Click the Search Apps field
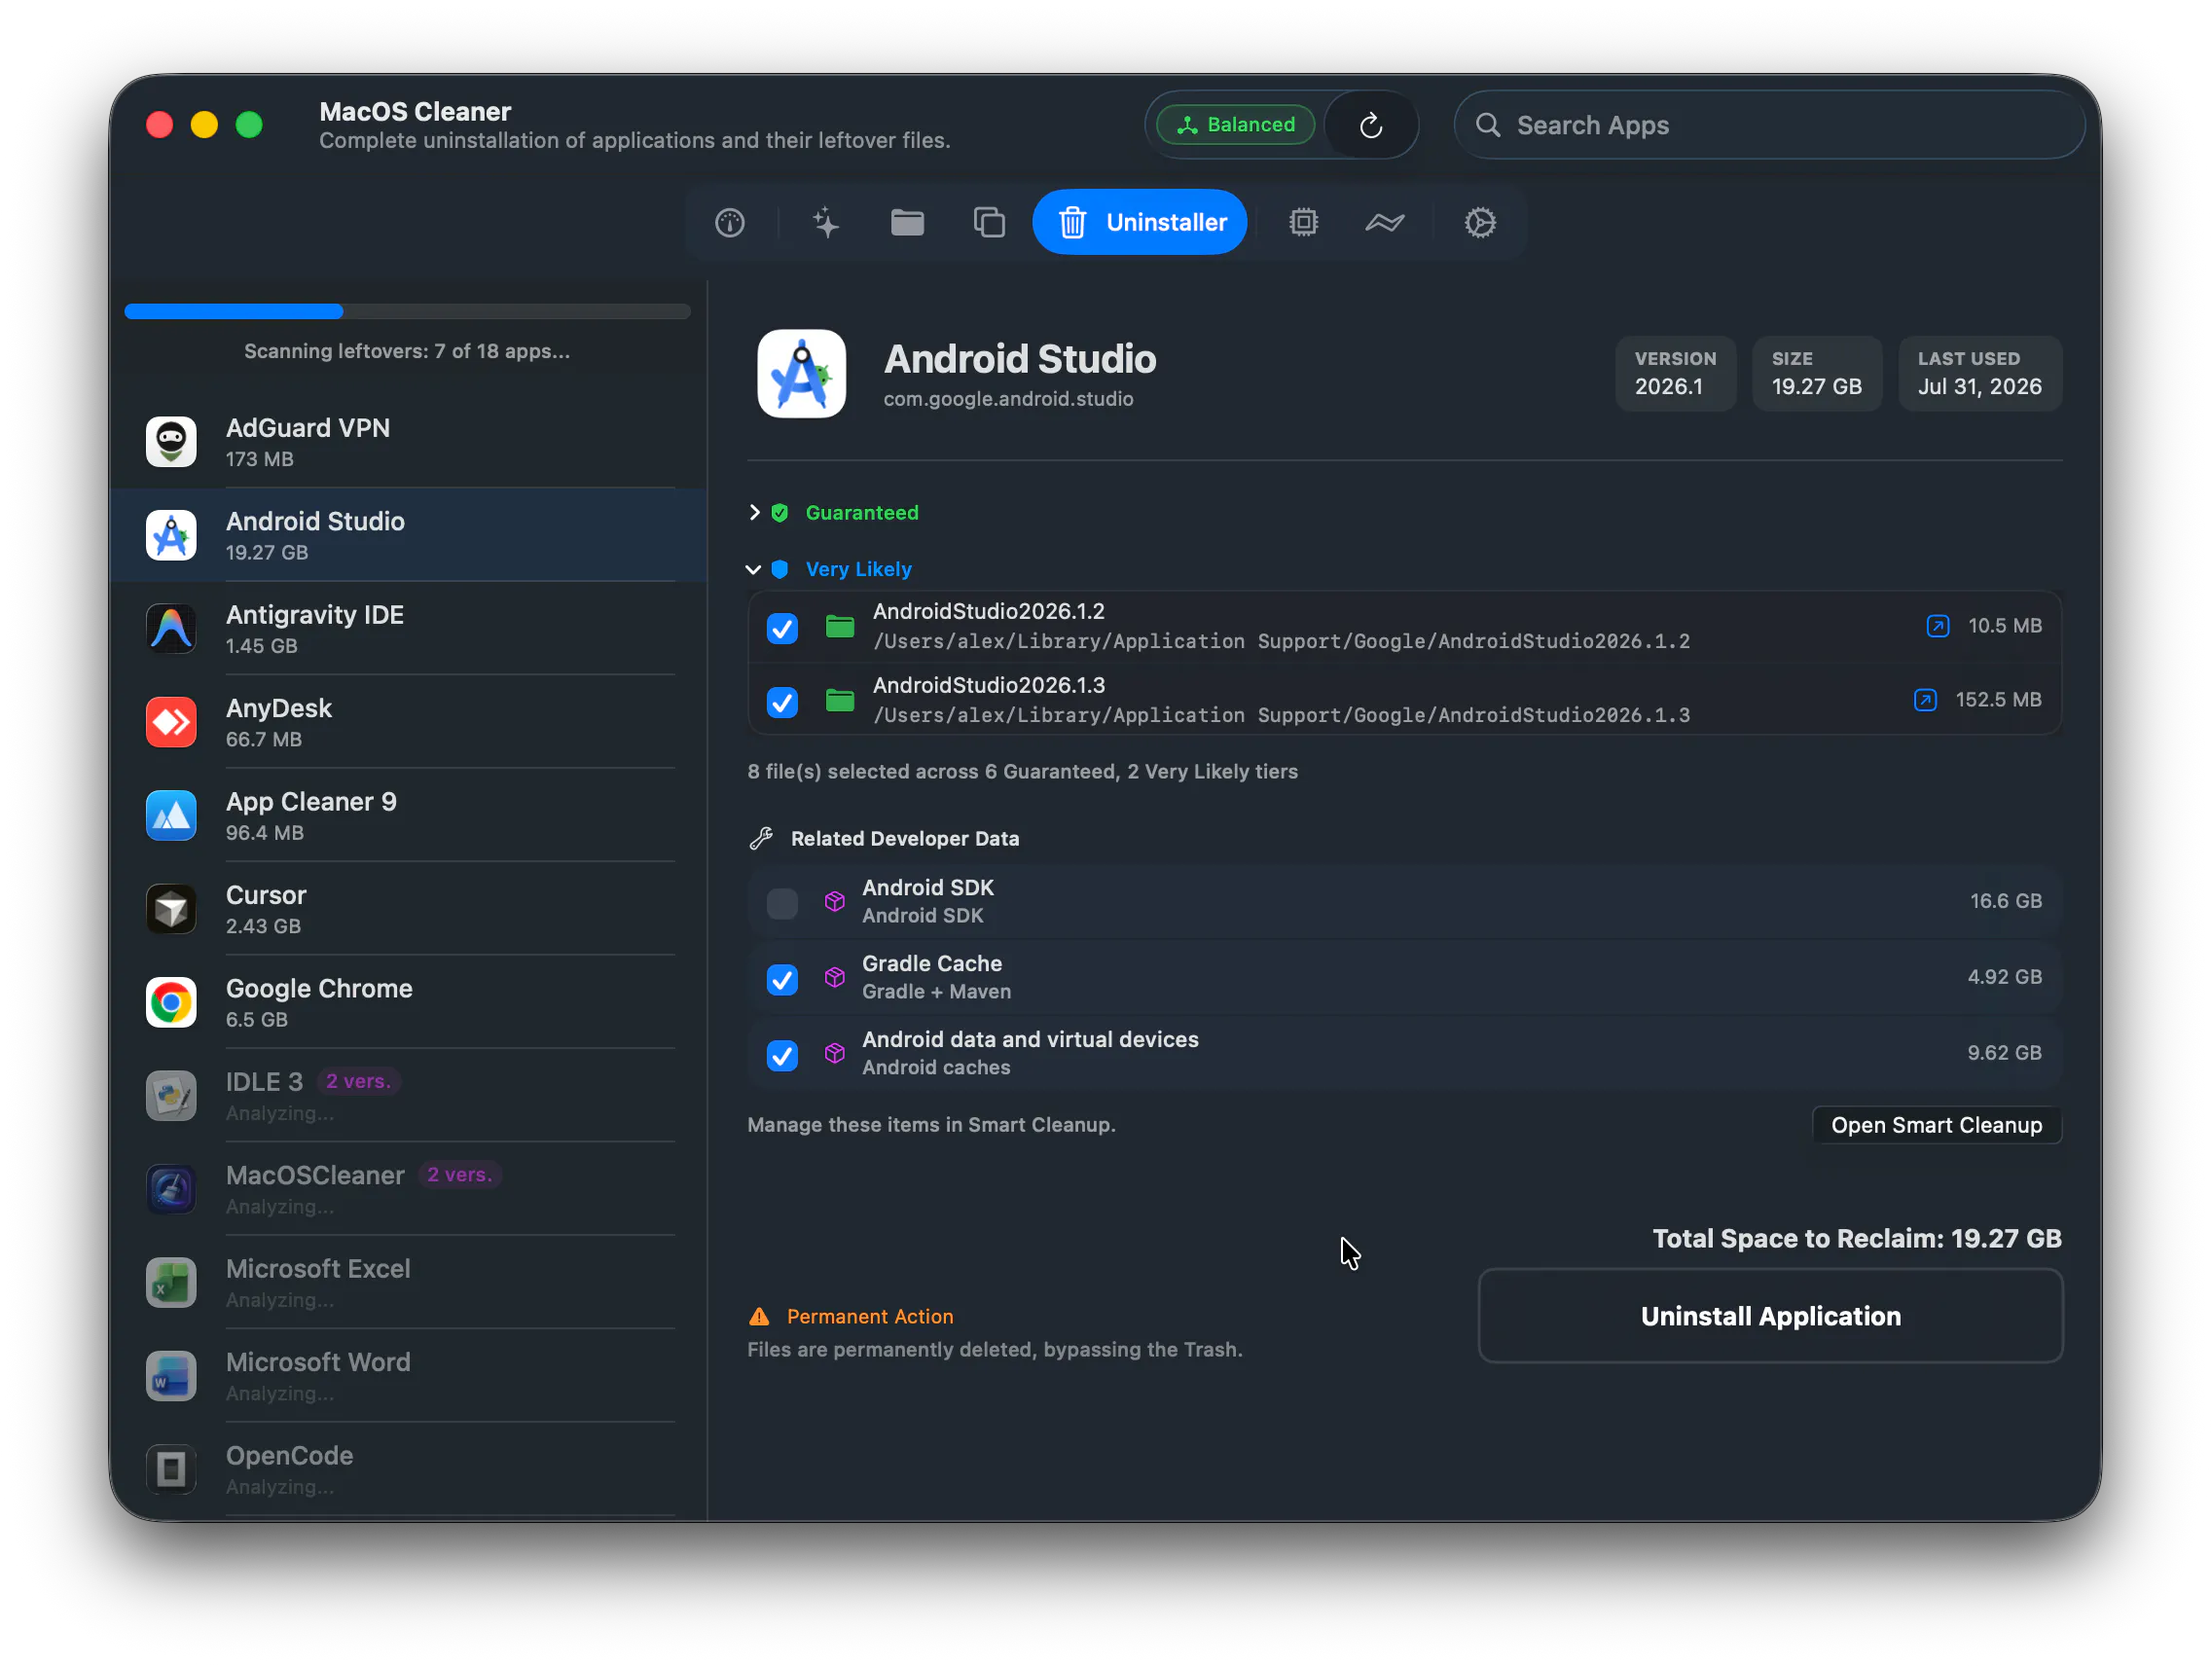Screen dimensions: 2211x1666 [1769, 125]
